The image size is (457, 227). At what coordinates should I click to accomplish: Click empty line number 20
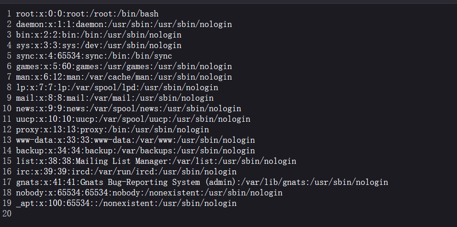[x=7, y=214]
